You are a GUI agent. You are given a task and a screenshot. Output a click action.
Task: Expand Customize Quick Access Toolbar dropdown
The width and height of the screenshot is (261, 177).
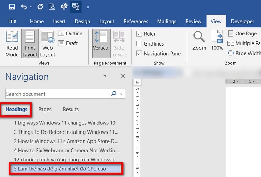[x=88, y=7]
